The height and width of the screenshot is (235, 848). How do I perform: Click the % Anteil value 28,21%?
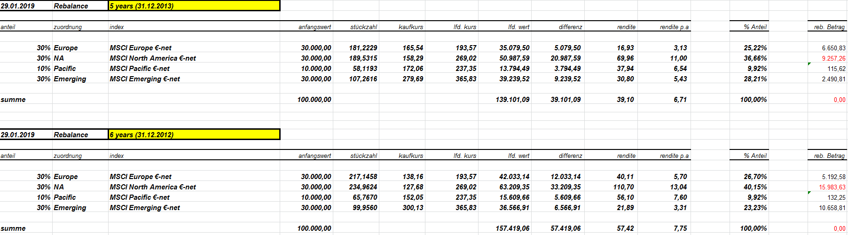[755, 79]
